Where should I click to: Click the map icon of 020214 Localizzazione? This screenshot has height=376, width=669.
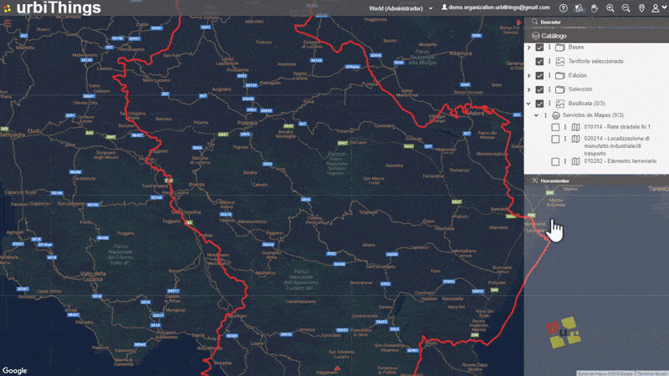pyautogui.click(x=575, y=139)
